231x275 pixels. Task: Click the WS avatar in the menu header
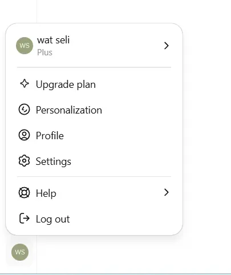(x=25, y=46)
